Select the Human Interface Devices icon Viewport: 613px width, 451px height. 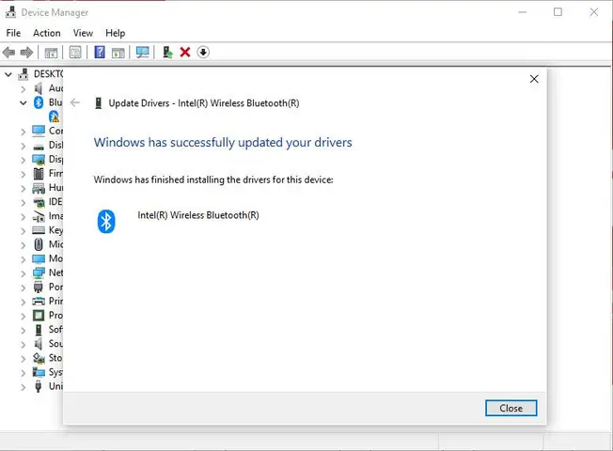[x=39, y=188]
